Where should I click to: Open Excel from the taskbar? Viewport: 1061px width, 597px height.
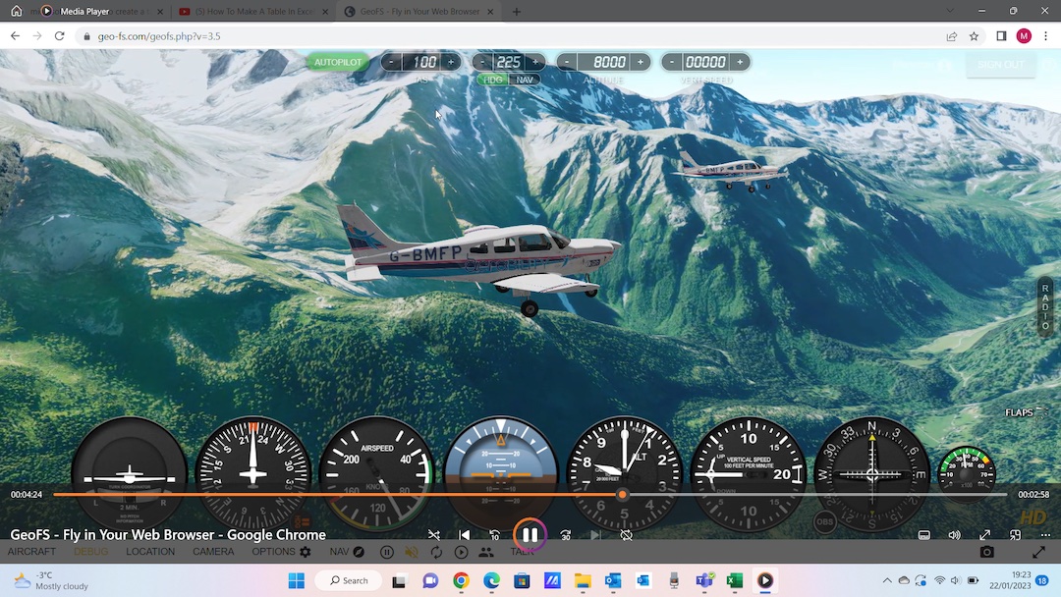point(735,580)
